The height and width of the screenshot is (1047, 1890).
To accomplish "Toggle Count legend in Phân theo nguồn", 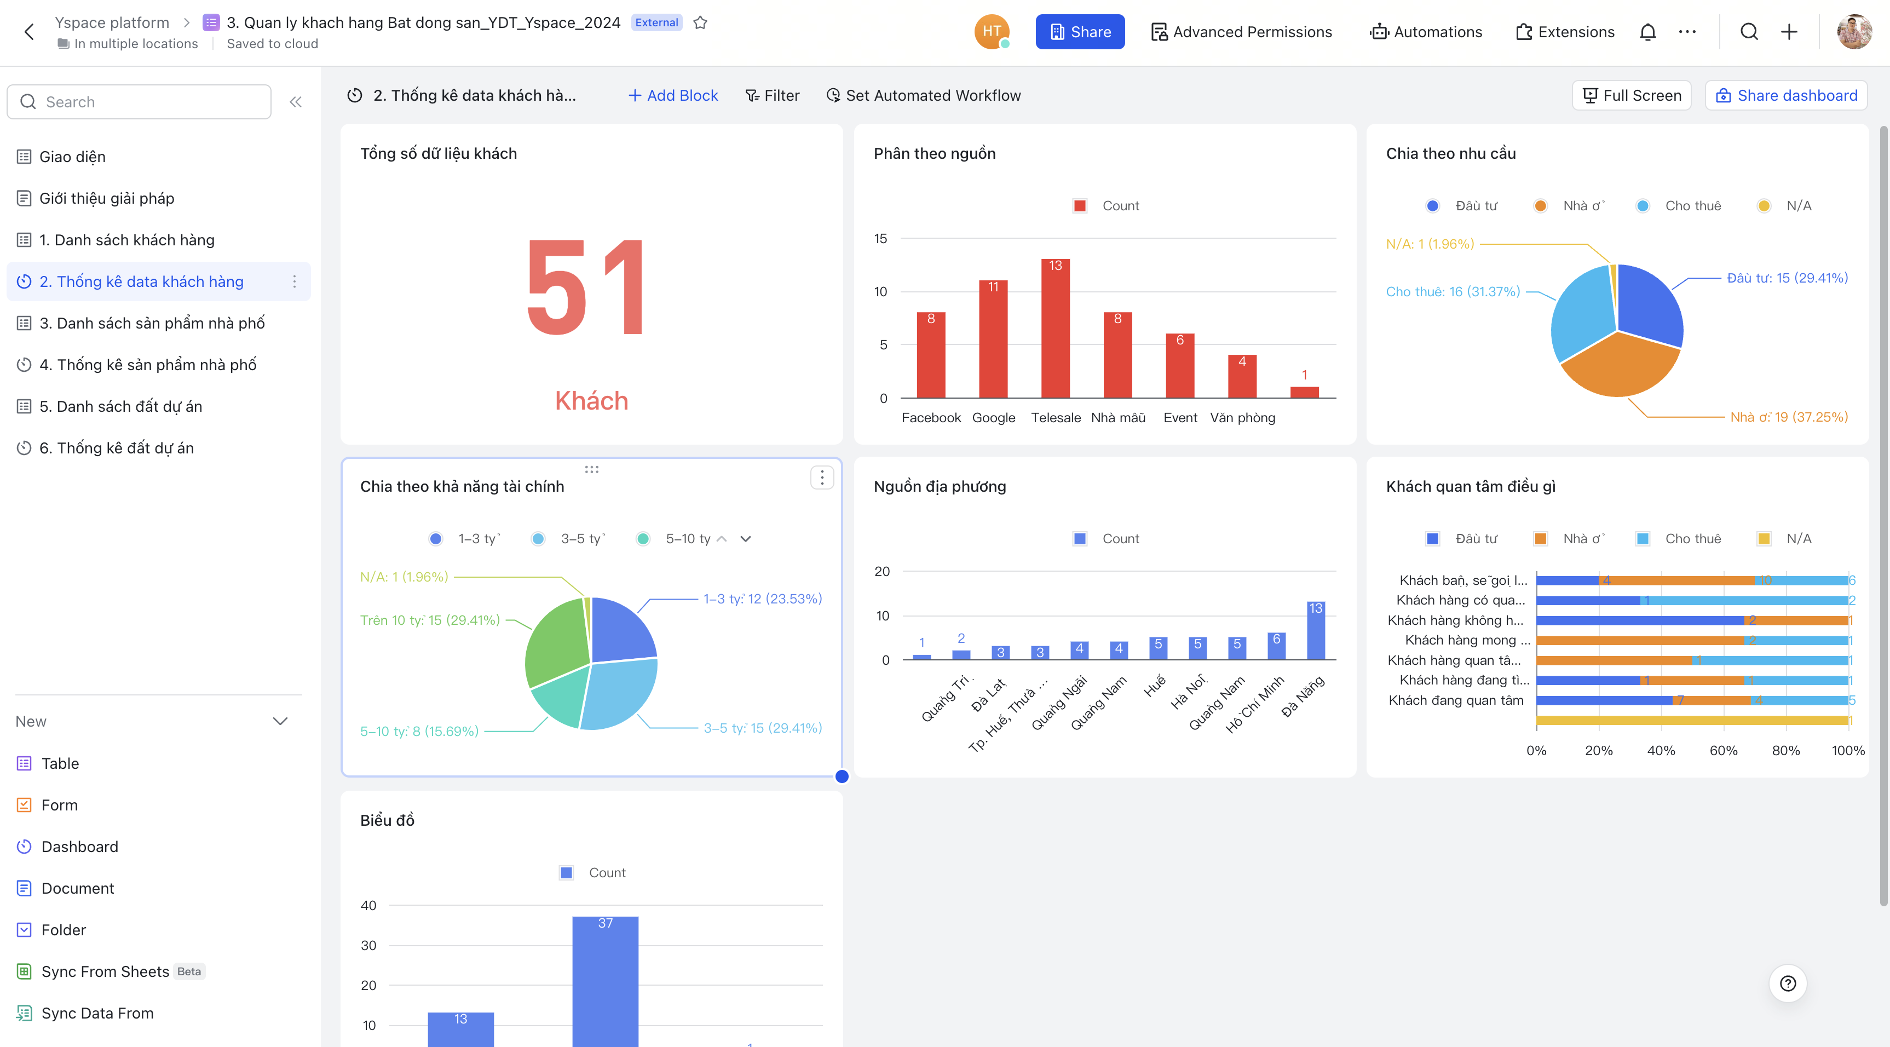I will 1105,205.
